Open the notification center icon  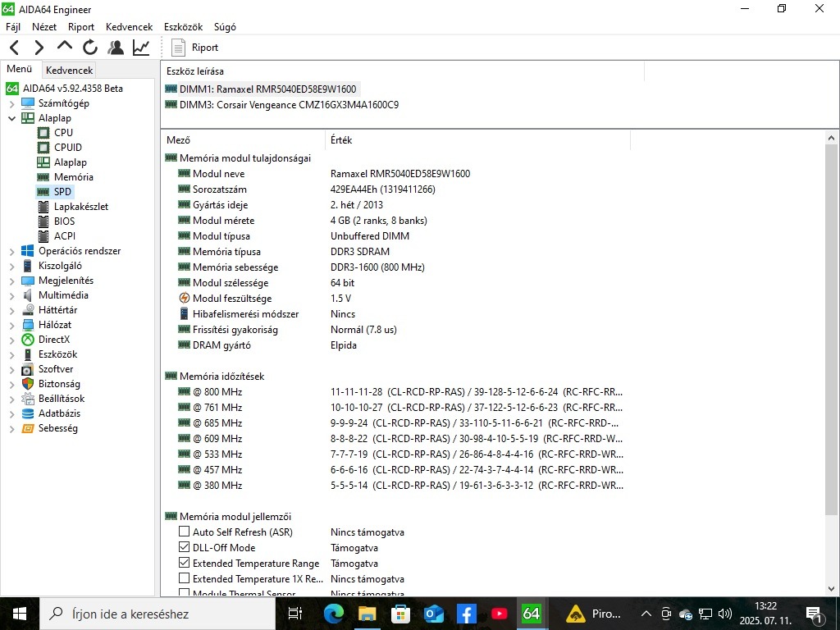tap(815, 614)
